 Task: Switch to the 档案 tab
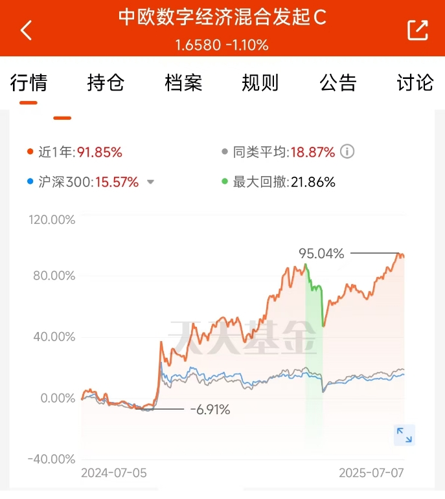click(x=183, y=83)
